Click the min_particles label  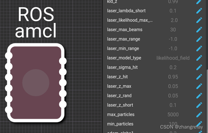120,124
